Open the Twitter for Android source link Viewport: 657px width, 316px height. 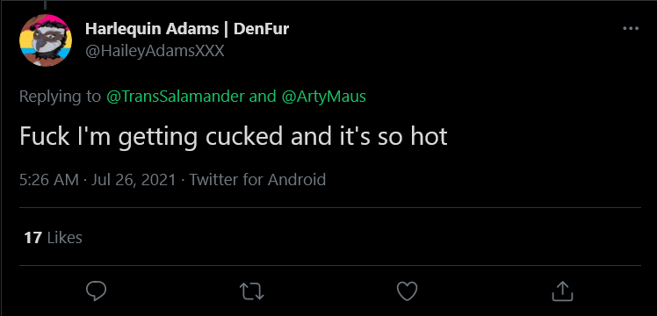257,180
